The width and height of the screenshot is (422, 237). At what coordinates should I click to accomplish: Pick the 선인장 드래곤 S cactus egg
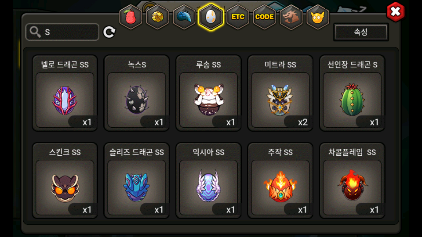(x=352, y=93)
